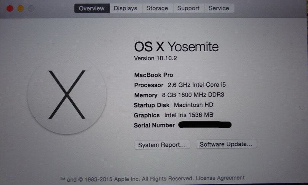The width and height of the screenshot is (308, 185).
Task: Select the Storage tab
Action: (x=157, y=8)
